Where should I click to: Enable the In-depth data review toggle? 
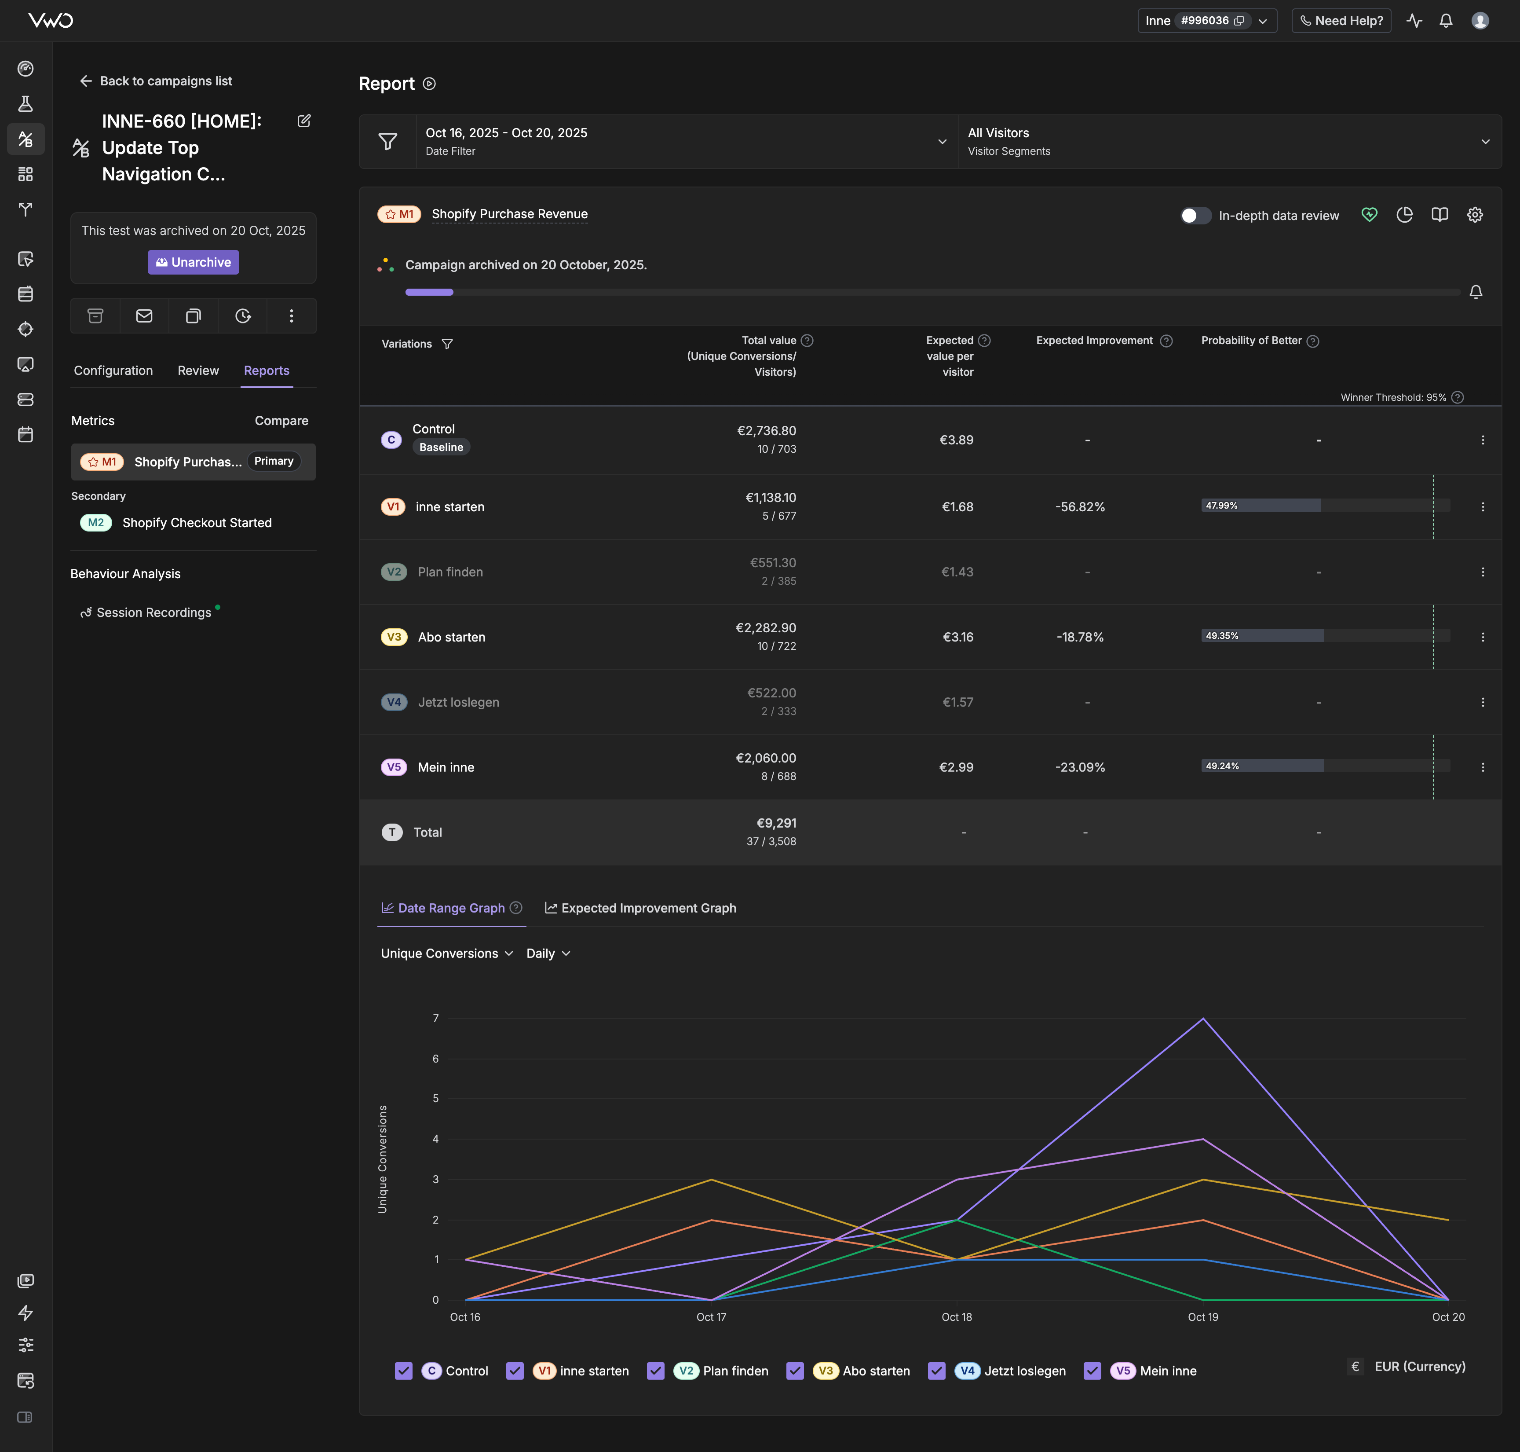1195,216
